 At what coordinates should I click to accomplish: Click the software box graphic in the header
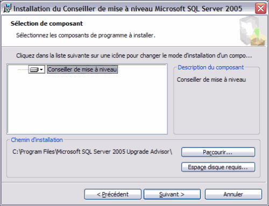[x=253, y=31]
